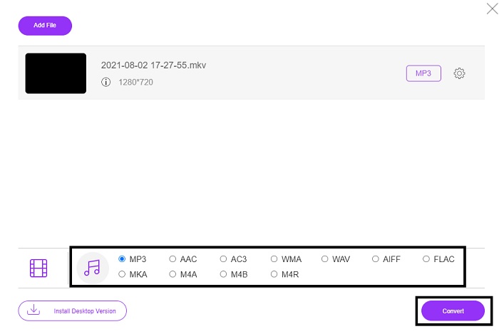Select the audio formats music note icon
Viewport: 499px width, 334px height.
(x=93, y=268)
